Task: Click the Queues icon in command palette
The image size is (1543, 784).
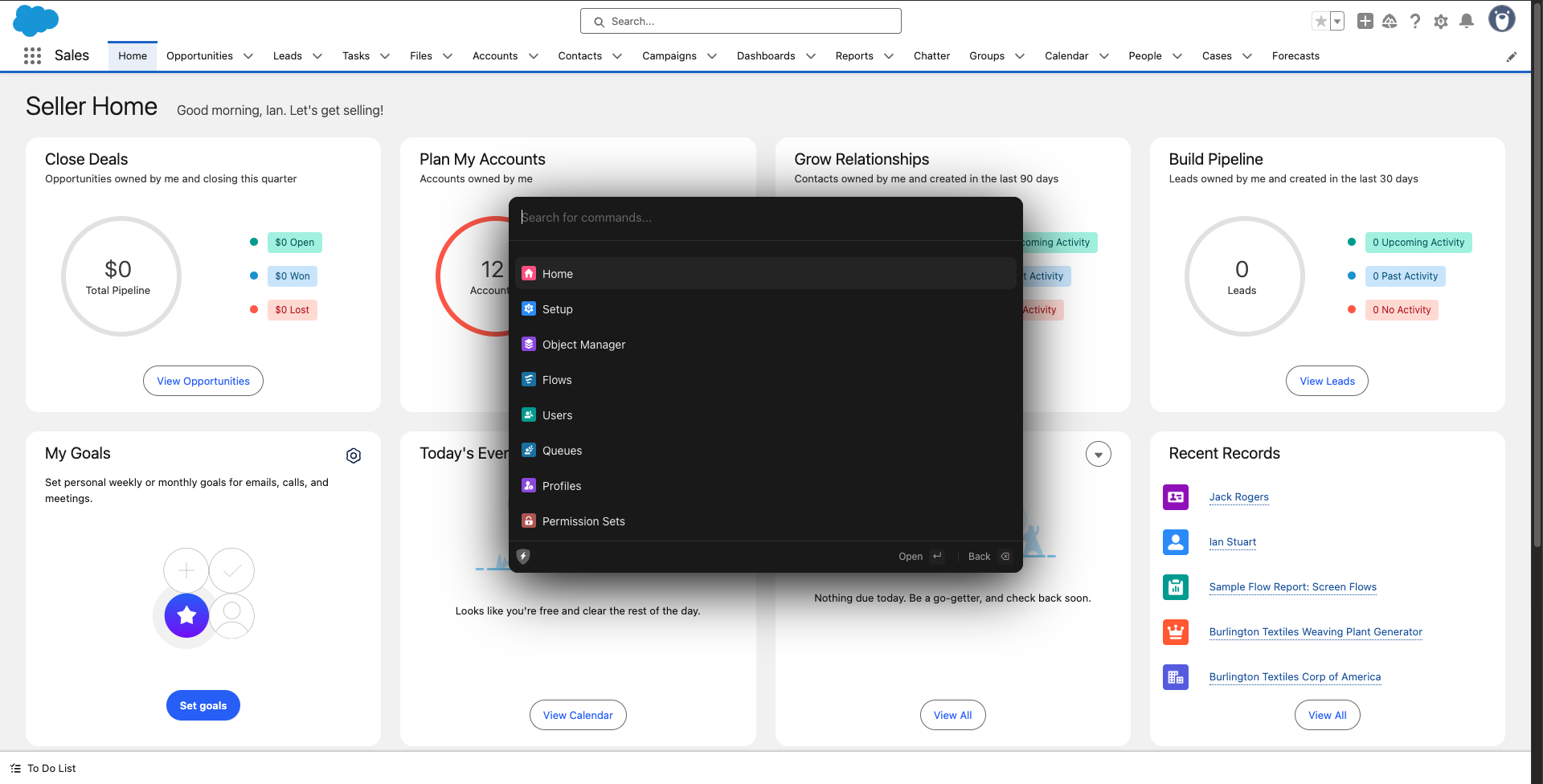Action: (x=529, y=451)
